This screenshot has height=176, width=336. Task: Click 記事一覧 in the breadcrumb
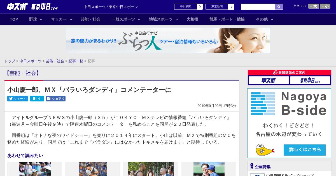pyautogui.click(x=76, y=61)
